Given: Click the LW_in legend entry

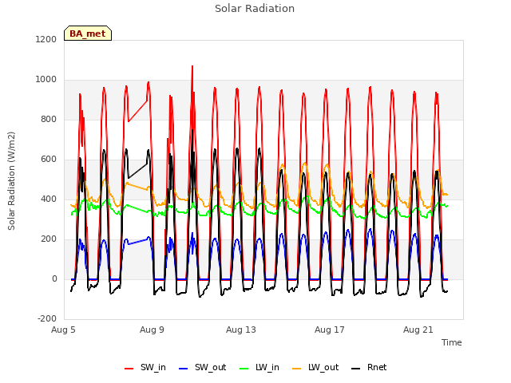Looking at the screenshot, I should coord(259,367).
